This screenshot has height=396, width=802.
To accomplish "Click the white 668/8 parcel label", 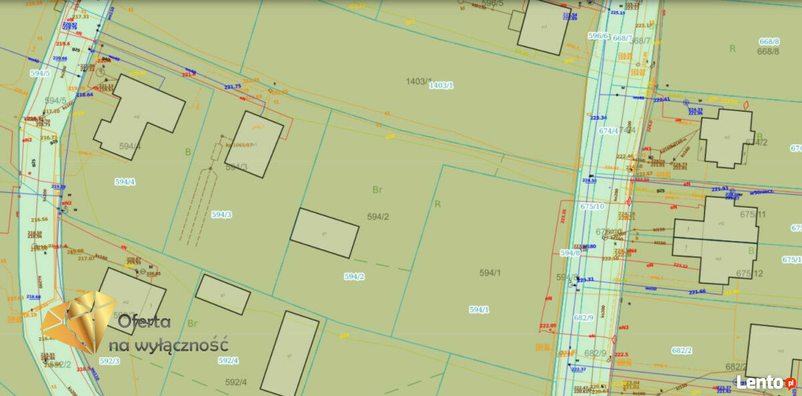I will (769, 41).
